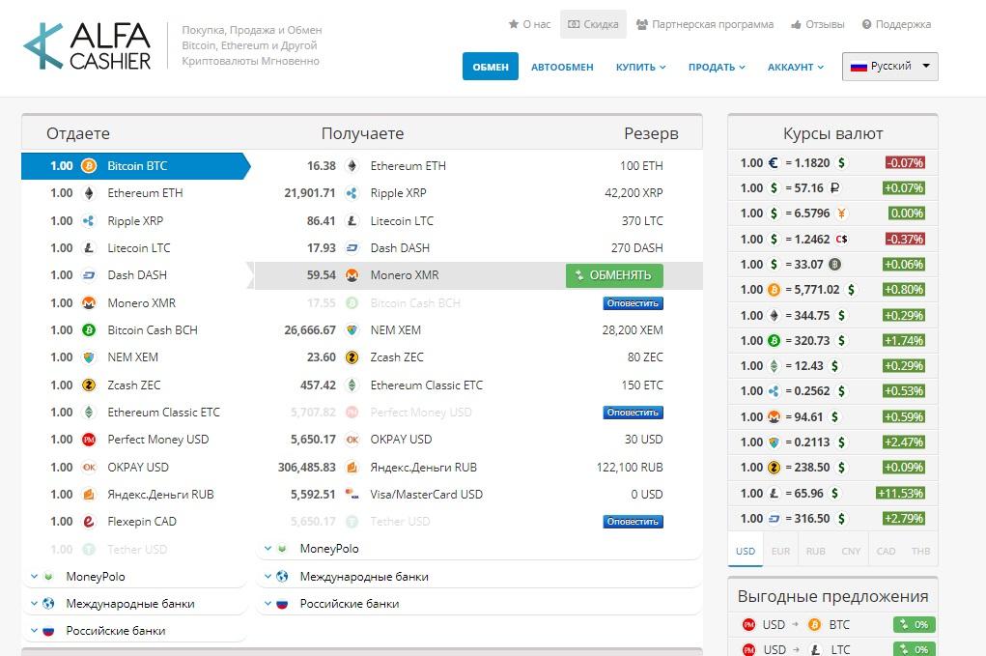Click the 42,200 XRP reserve value
Image resolution: width=986 pixels, height=656 pixels.
[634, 193]
